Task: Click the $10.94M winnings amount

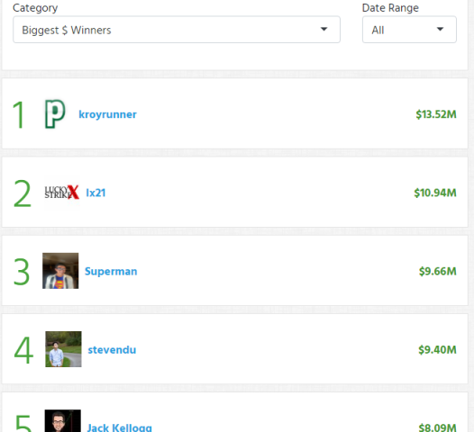Action: pyautogui.click(x=435, y=193)
